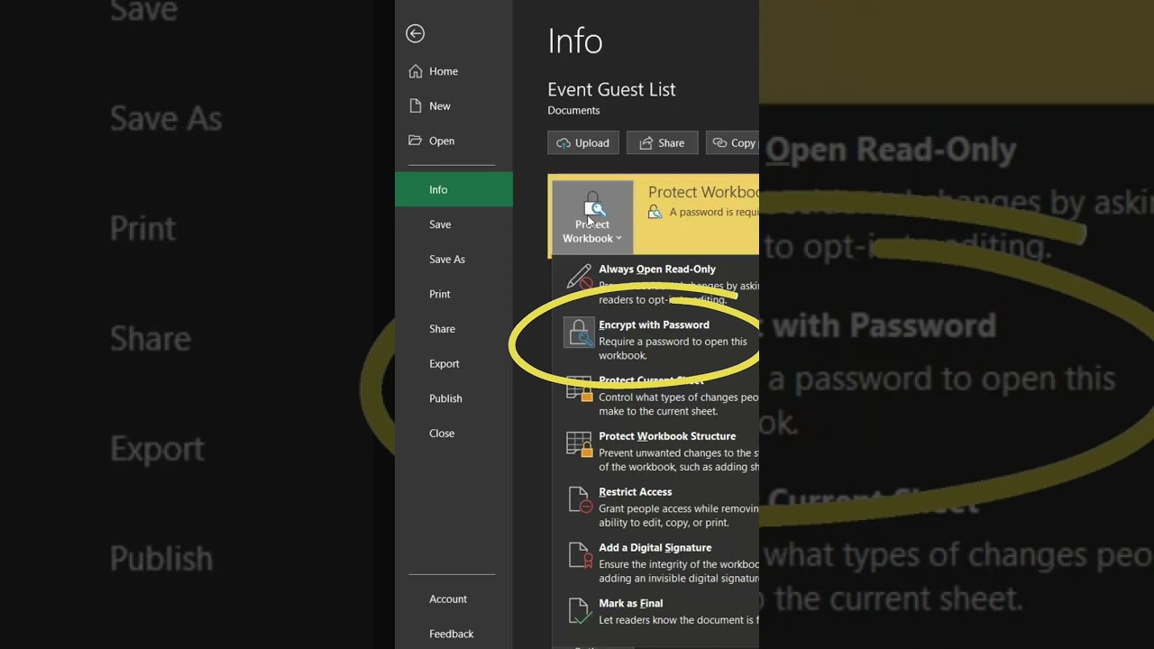Click the padlock icon on Protect Workbook

tap(592, 204)
